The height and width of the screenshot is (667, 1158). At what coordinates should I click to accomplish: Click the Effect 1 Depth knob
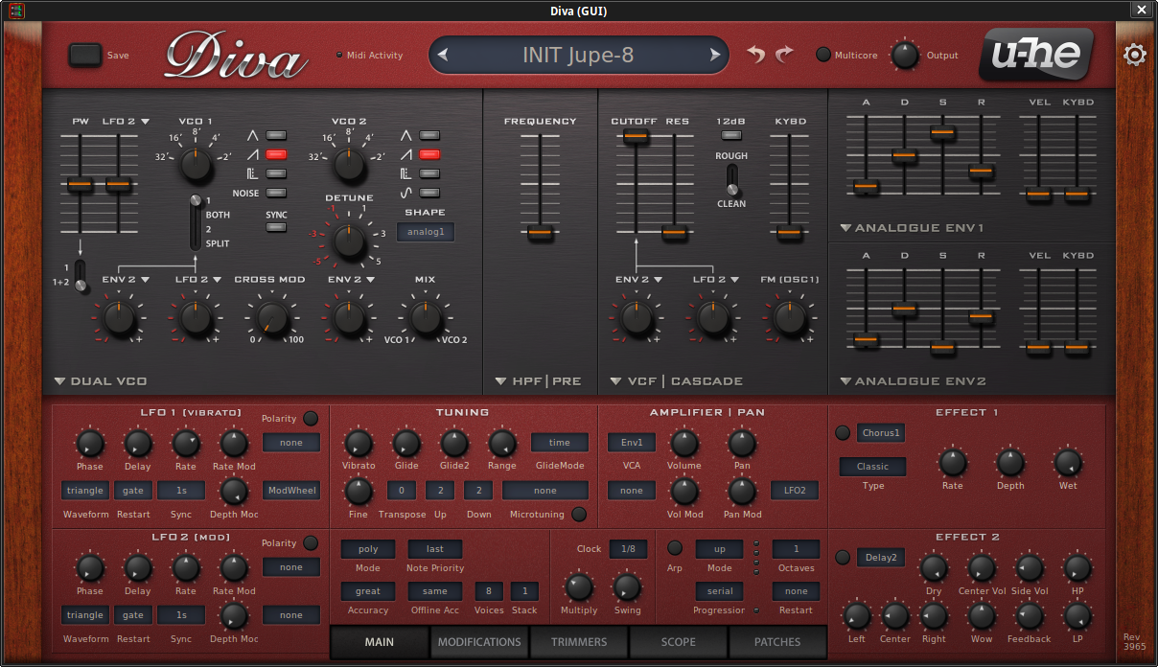point(1010,463)
